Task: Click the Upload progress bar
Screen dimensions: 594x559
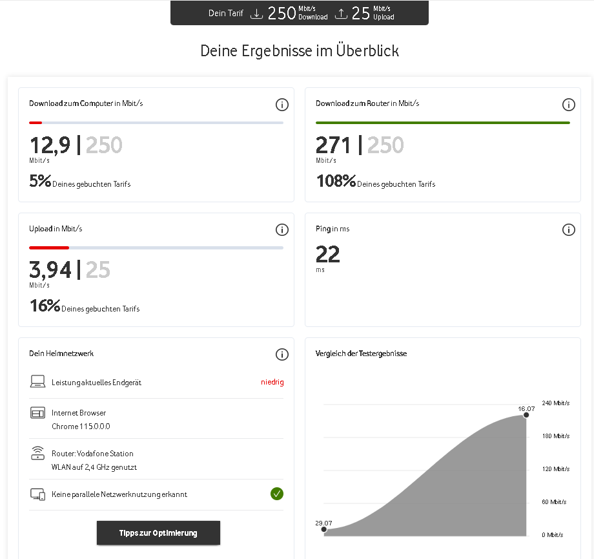Action: (156, 248)
